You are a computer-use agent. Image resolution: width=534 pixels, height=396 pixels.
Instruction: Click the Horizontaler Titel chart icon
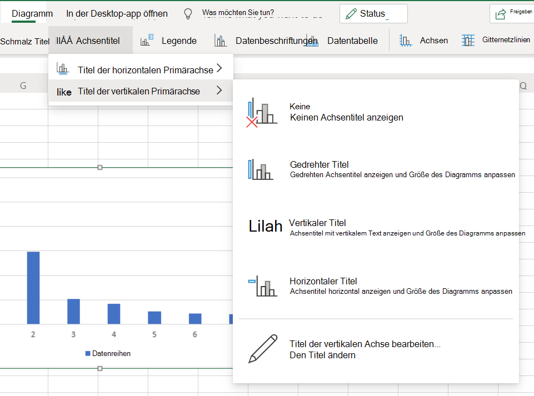[263, 286]
